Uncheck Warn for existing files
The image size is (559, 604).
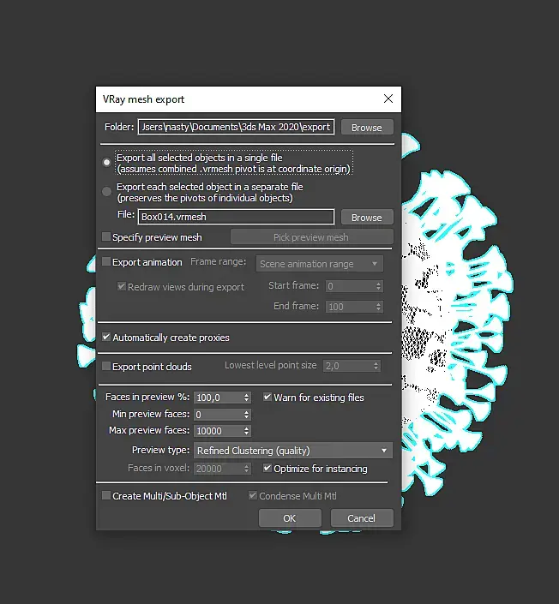(x=267, y=397)
